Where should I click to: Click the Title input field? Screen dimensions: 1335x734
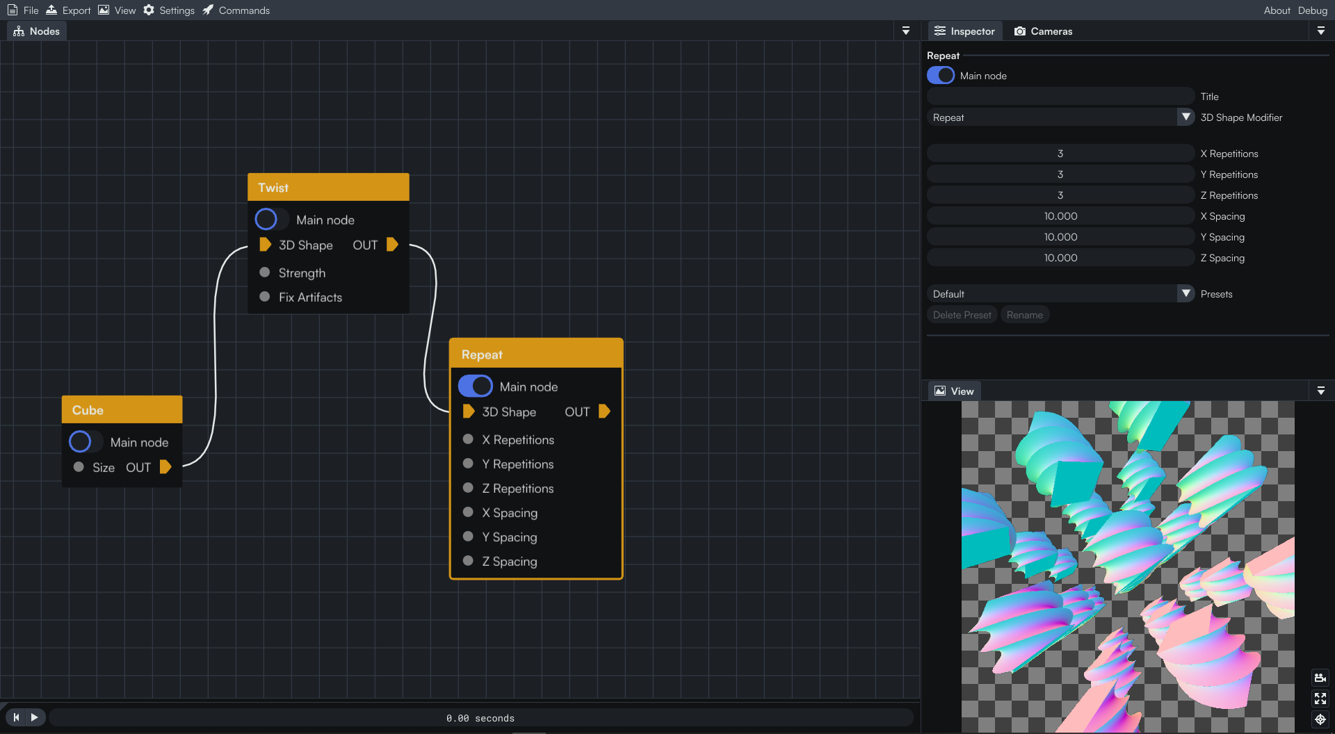pos(1060,97)
